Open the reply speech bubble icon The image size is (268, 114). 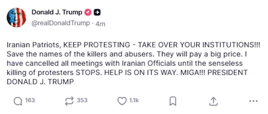18,101
